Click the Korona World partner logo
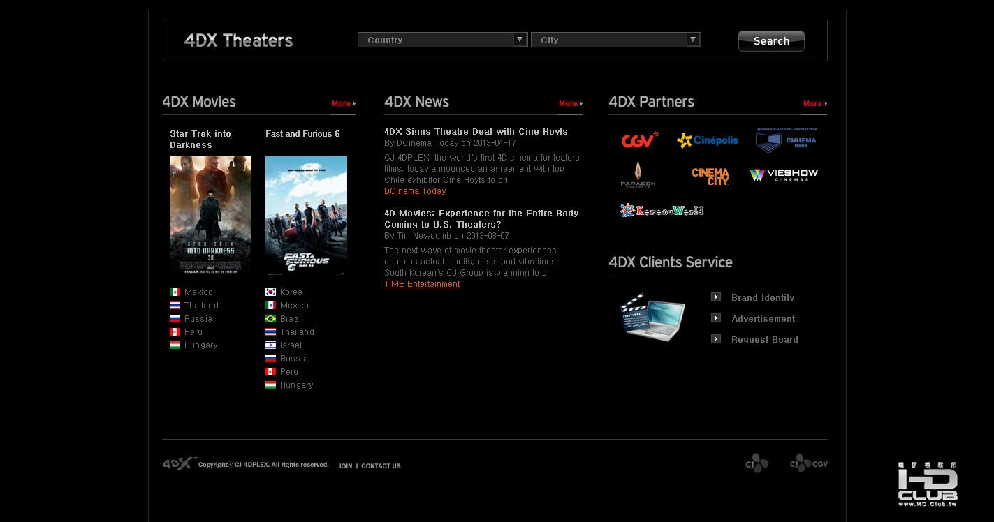The image size is (994, 522). [x=662, y=210]
